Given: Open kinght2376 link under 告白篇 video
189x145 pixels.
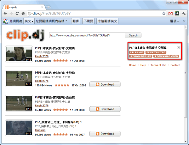Looking at the screenshot, I should click(x=42, y=106).
